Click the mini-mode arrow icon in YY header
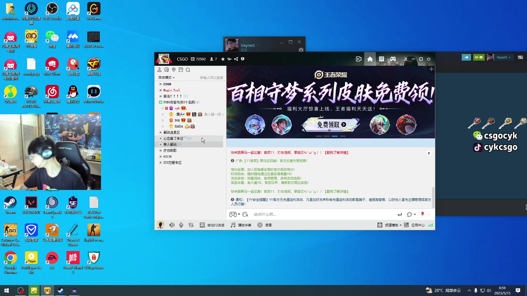 click(405, 59)
